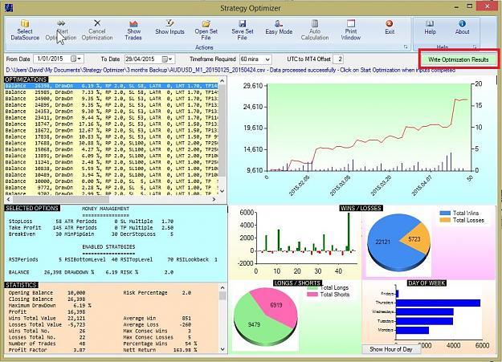This screenshot has width=502, height=362.
Task: Open Select DataSource in the toolbar
Action: pyautogui.click(x=25, y=30)
